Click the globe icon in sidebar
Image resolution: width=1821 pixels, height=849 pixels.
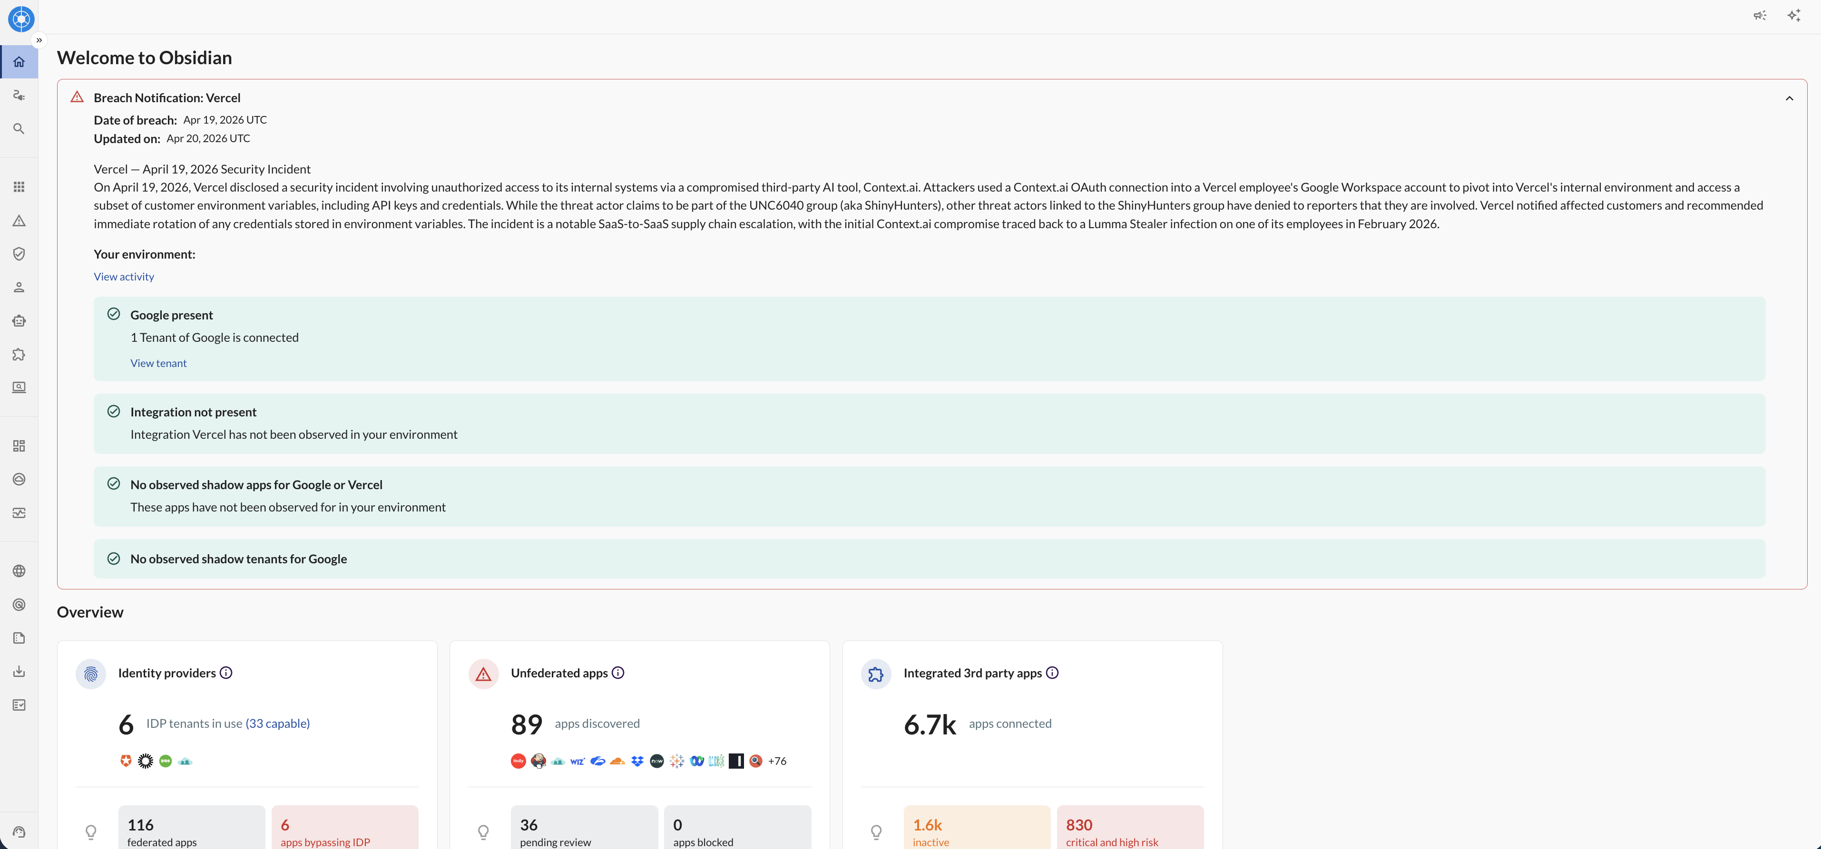[x=19, y=571]
